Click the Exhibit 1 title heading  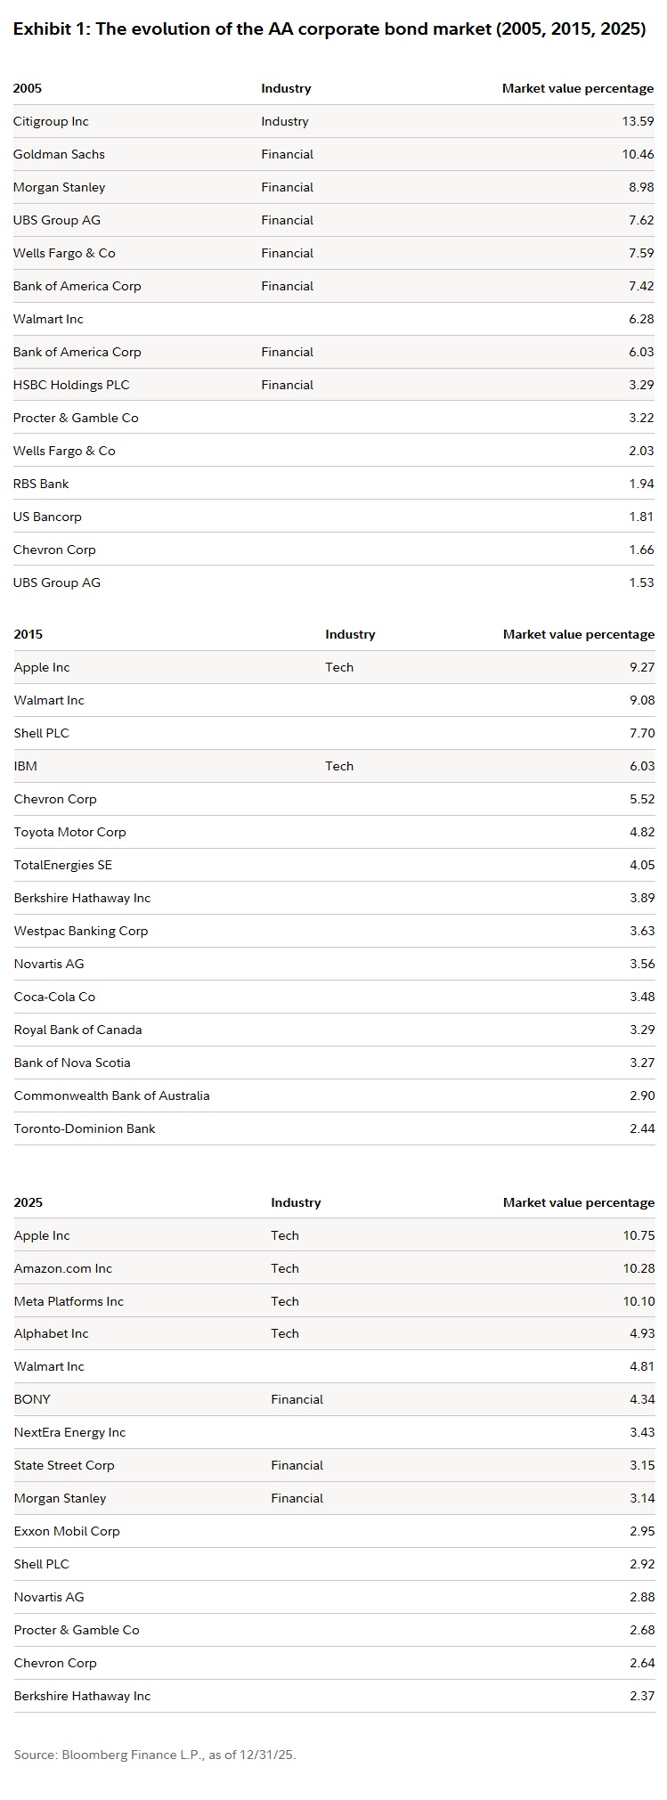point(329,29)
